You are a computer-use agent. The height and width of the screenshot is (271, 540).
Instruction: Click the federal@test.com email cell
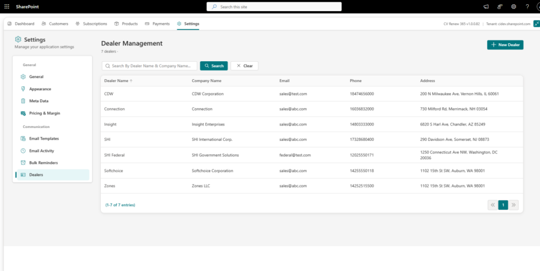pos(295,156)
